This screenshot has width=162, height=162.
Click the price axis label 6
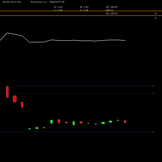[x=153, y=86]
